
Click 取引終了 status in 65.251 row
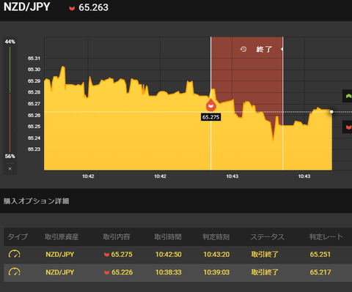point(265,255)
